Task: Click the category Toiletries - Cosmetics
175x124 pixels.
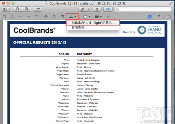Action: click(x=87, y=107)
